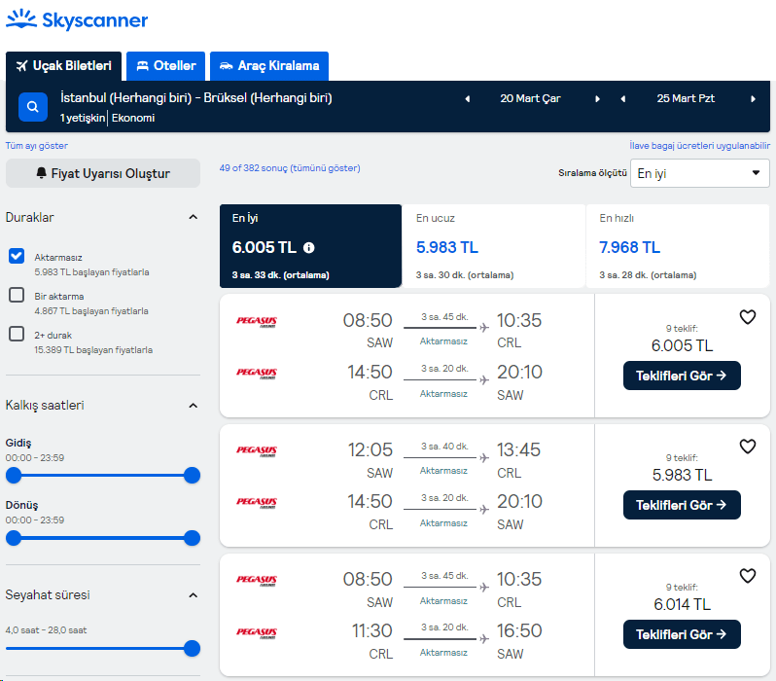The height and width of the screenshot is (681, 776).
Task: Click heart icon on 6.014 TL flight
Action: pos(747,576)
